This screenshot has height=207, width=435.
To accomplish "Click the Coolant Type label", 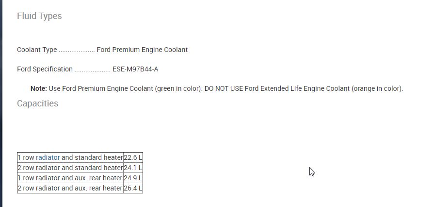I will pos(37,50).
